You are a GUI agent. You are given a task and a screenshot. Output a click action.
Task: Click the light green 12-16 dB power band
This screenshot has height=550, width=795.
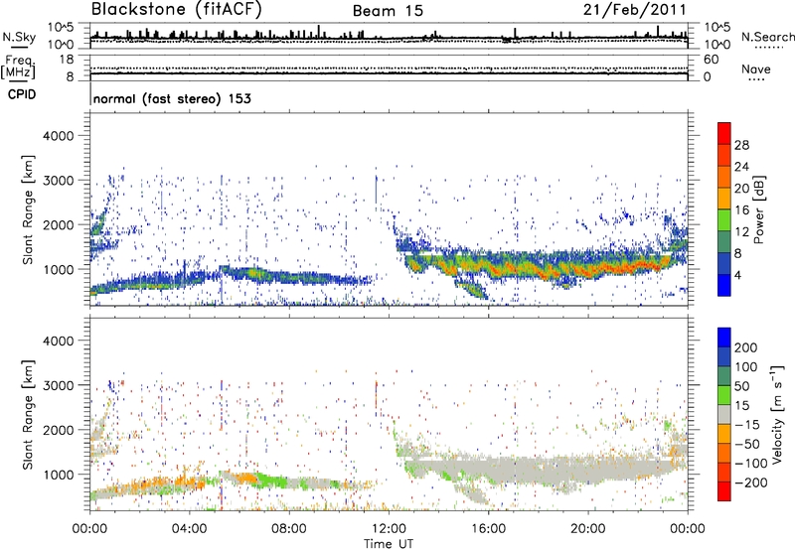click(x=724, y=220)
